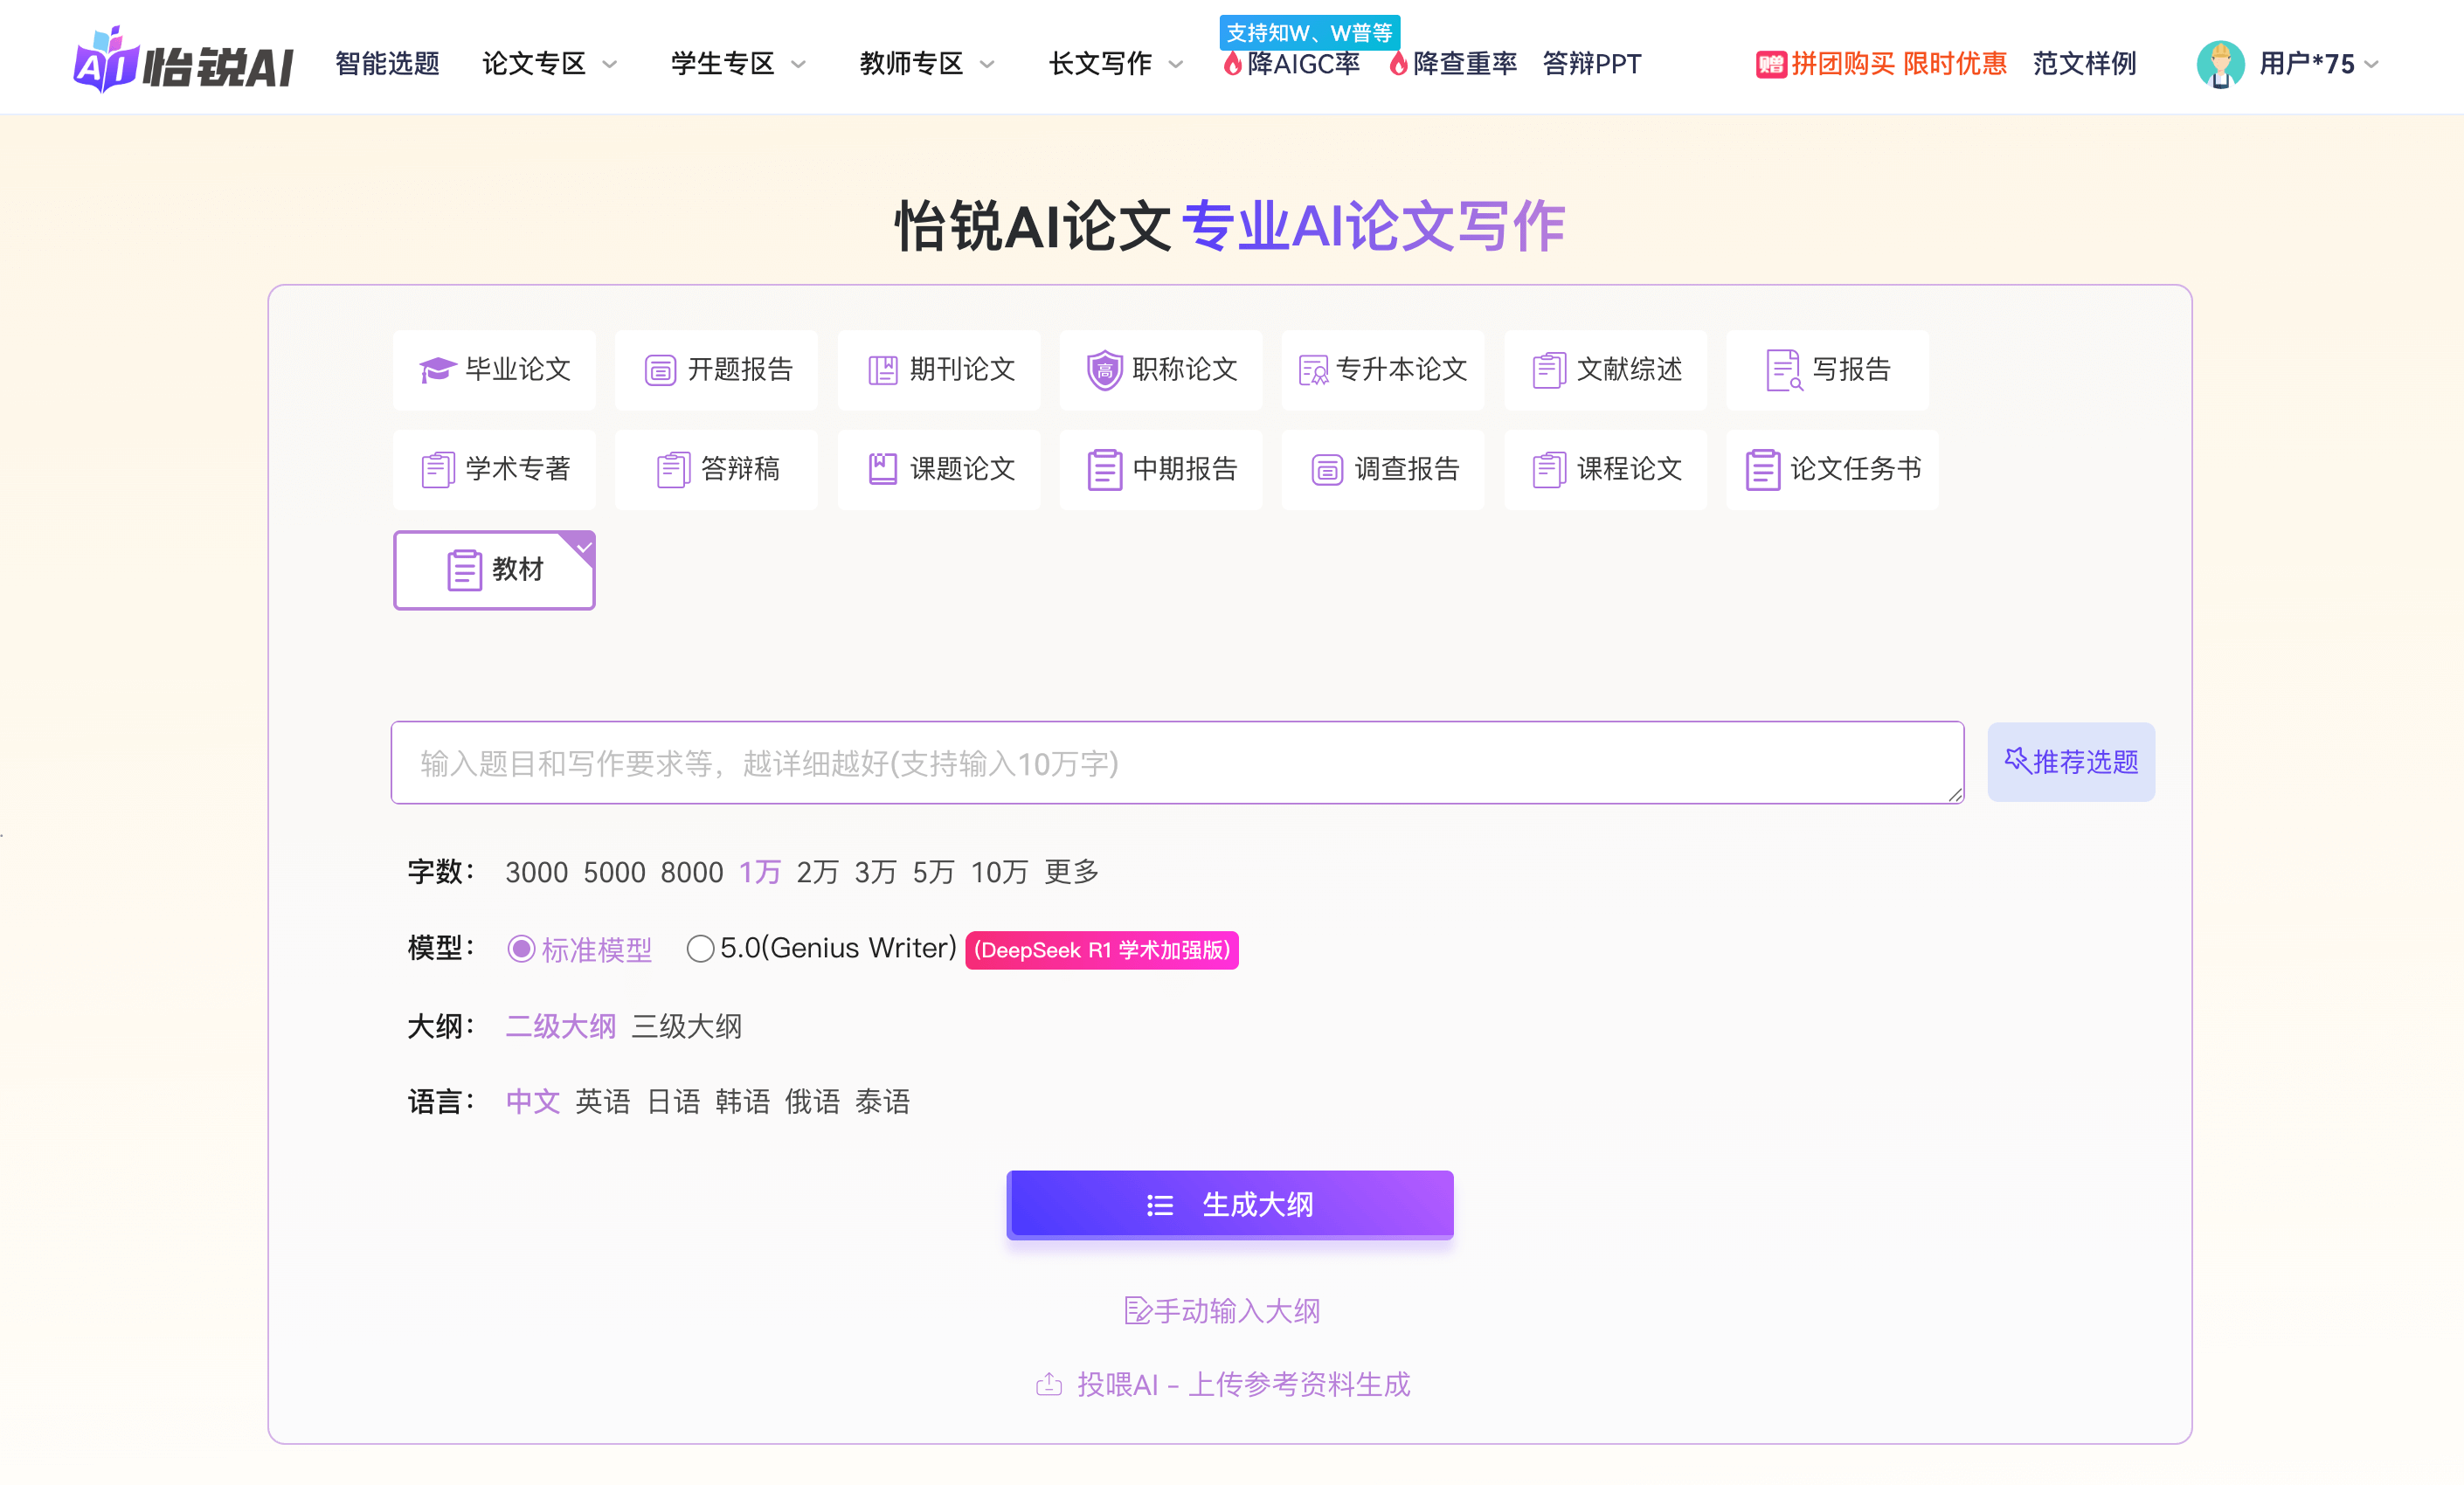Screen dimensions: 2464x1485
Task: Select the 调查报告 type icon
Action: [x=1327, y=469]
